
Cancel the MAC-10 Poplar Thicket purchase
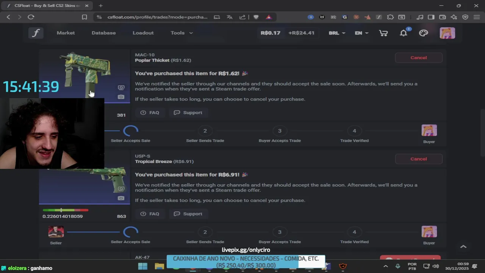[418, 58]
